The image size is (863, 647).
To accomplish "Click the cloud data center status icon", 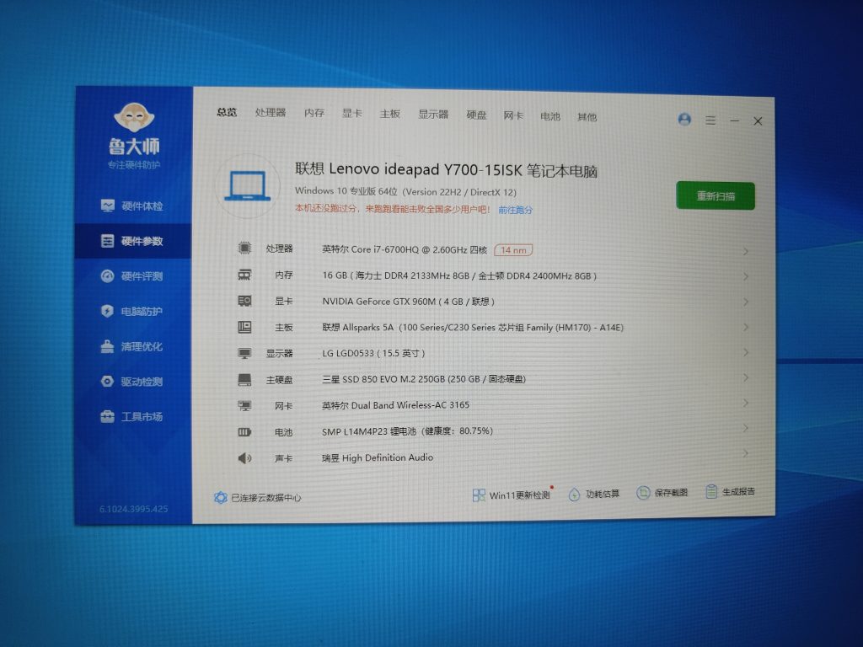I will tap(221, 498).
